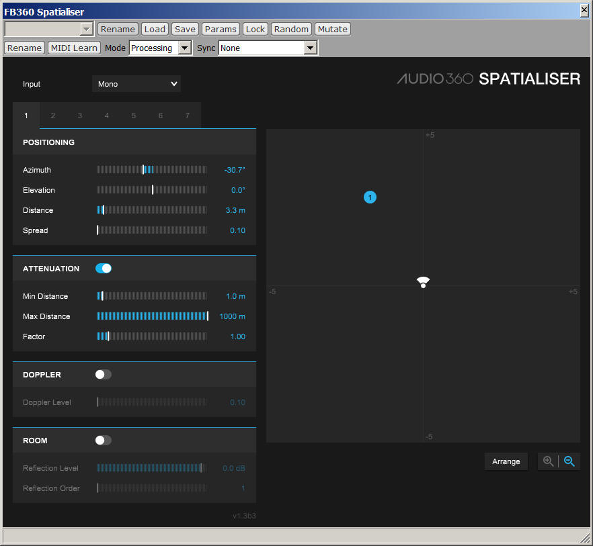Viewport: 593px width, 546px height.
Task: Click the Min Distance value 1.0 m
Action: coord(235,296)
